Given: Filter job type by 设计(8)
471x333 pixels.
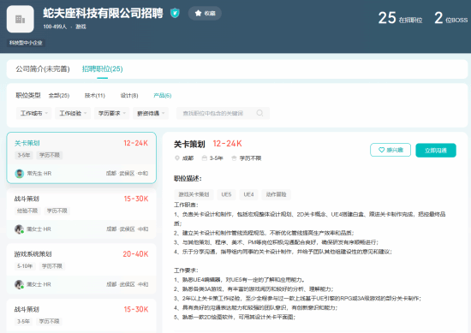Looking at the screenshot, I should (x=129, y=96).
